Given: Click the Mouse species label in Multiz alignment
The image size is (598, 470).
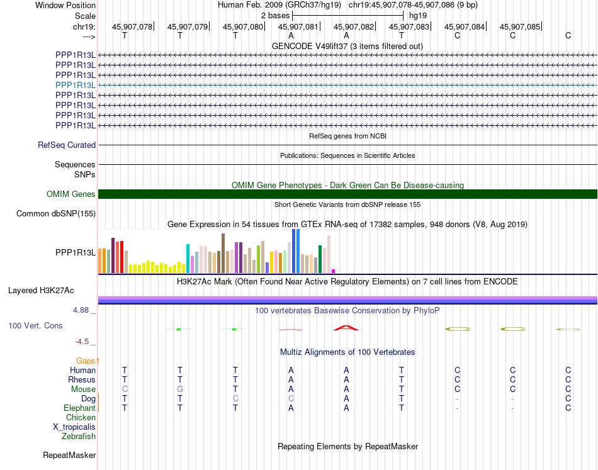Looking at the screenshot, I should point(83,389).
